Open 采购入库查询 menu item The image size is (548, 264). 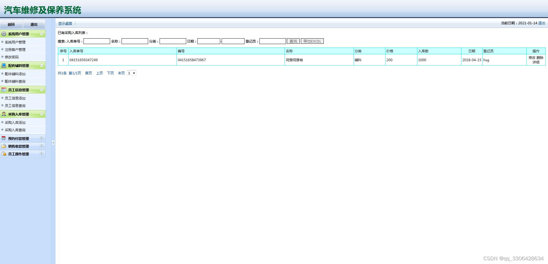(x=15, y=130)
